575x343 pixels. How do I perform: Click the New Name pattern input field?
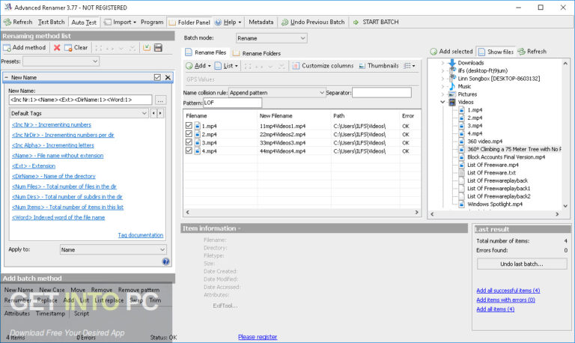point(80,100)
